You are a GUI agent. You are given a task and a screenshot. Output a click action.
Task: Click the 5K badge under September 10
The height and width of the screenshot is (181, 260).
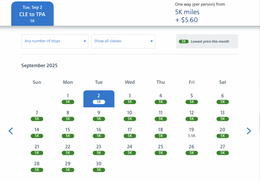(130, 119)
